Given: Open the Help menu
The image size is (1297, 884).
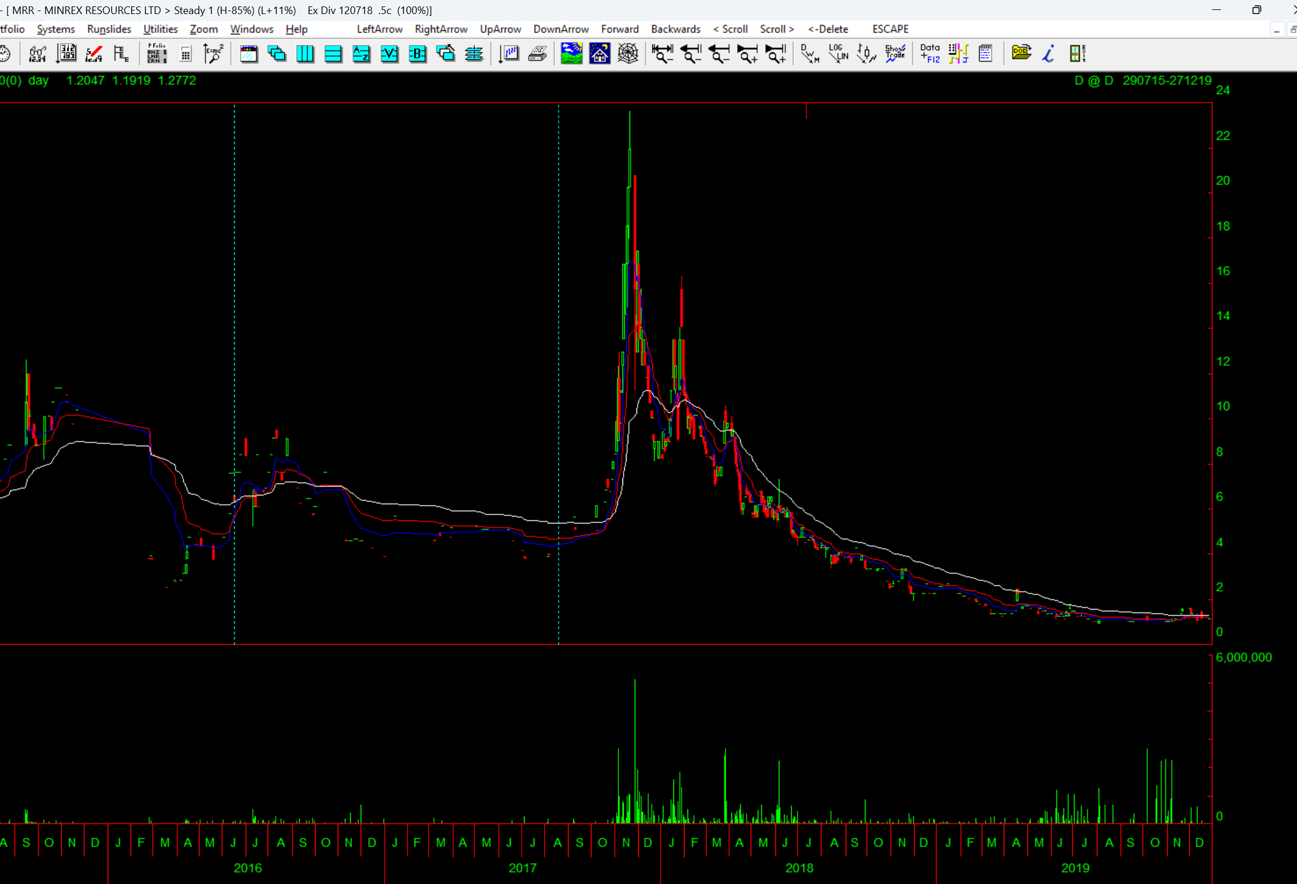Looking at the screenshot, I should coord(296,29).
